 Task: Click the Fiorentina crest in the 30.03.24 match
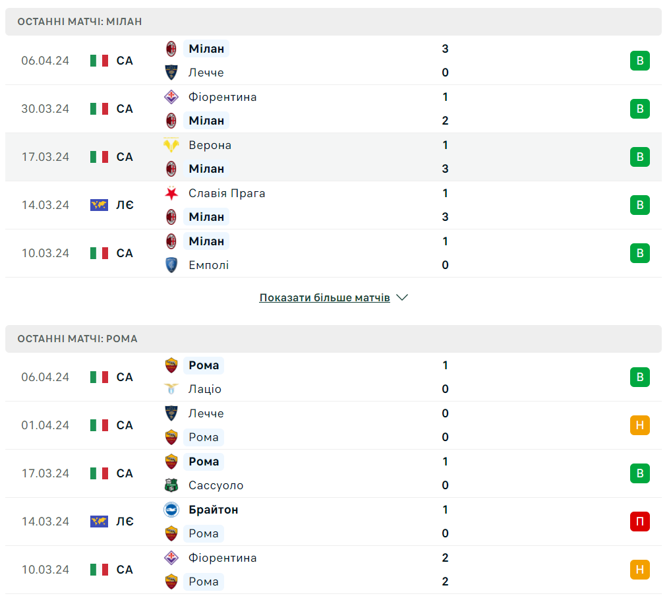click(171, 97)
